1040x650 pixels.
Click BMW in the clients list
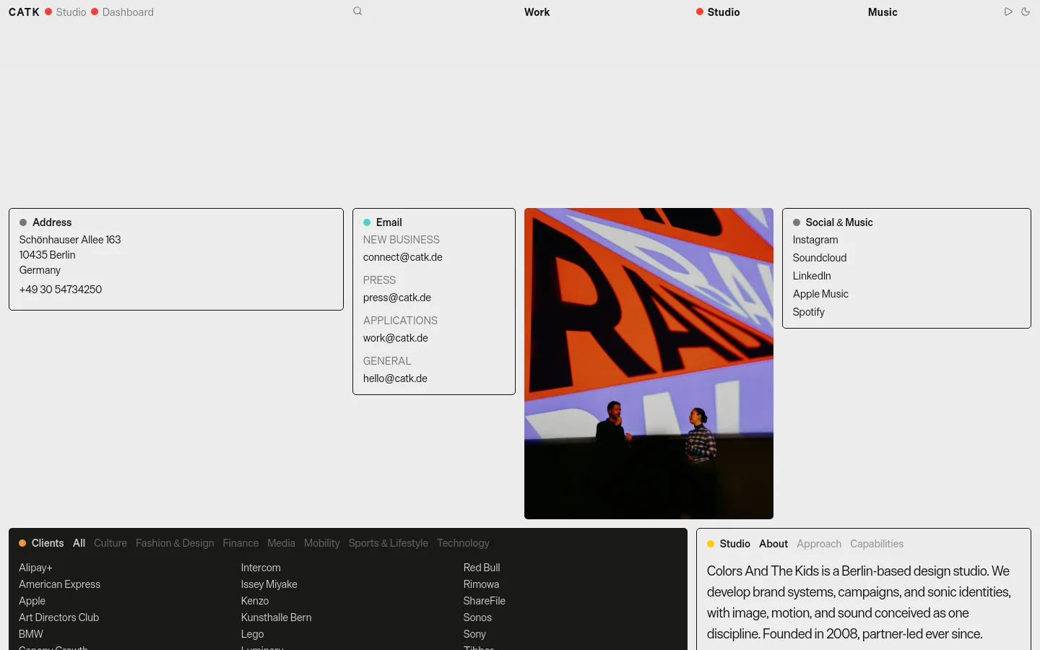click(31, 634)
